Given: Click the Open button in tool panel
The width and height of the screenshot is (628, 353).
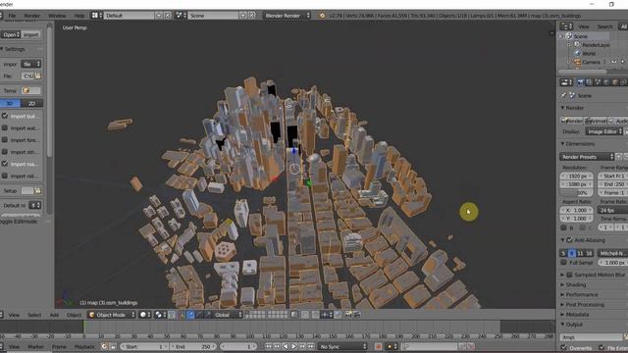Looking at the screenshot, I should coord(11,35).
